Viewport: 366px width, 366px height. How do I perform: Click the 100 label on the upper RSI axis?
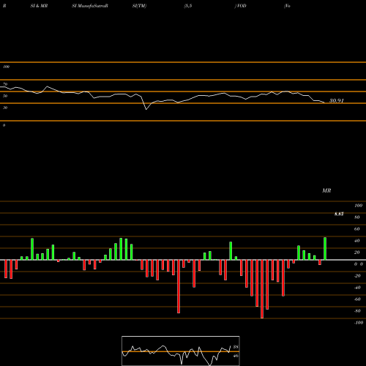pos(6,67)
